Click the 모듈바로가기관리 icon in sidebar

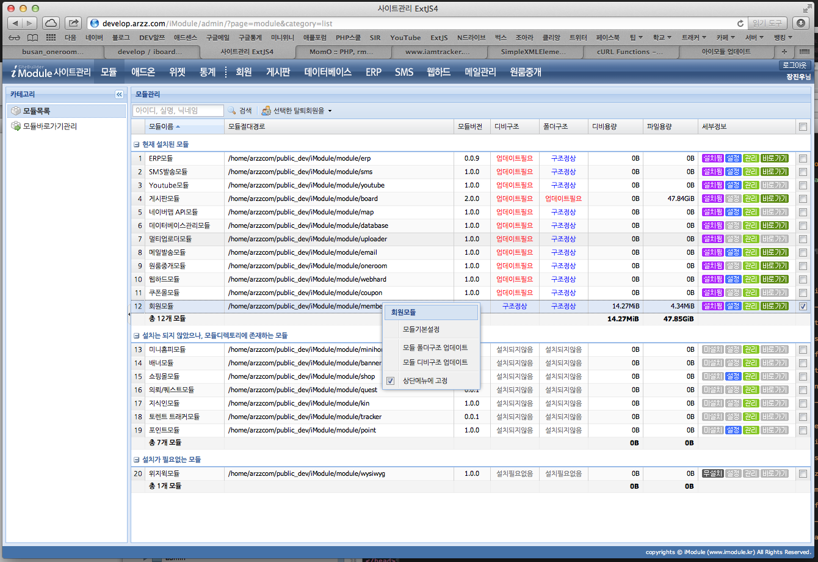(x=16, y=126)
